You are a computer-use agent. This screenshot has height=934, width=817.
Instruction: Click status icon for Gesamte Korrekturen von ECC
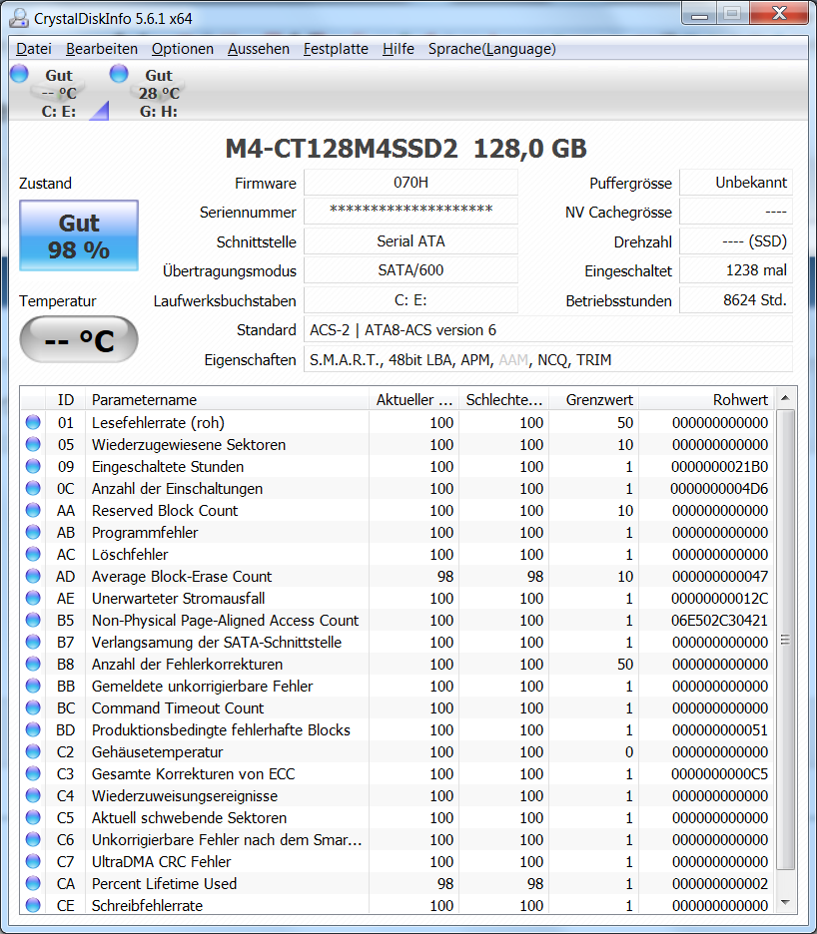(x=33, y=773)
